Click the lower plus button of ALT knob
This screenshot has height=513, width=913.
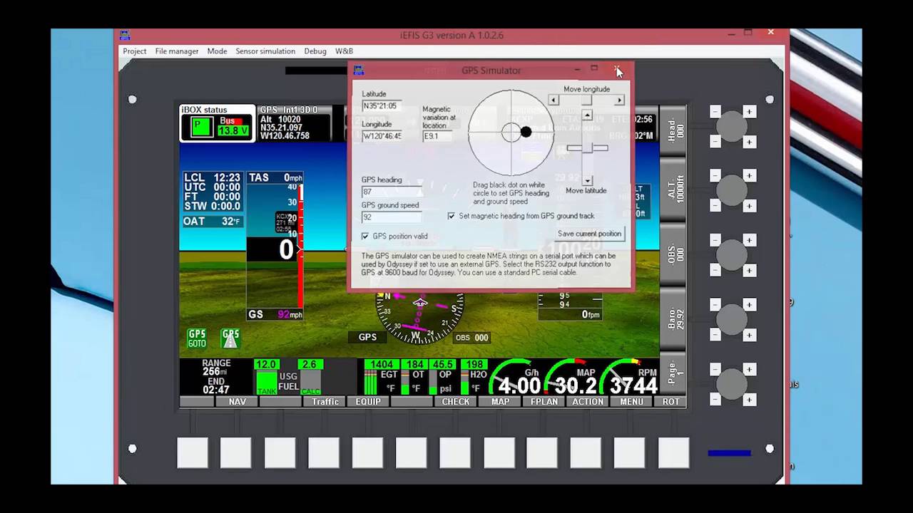(749, 206)
